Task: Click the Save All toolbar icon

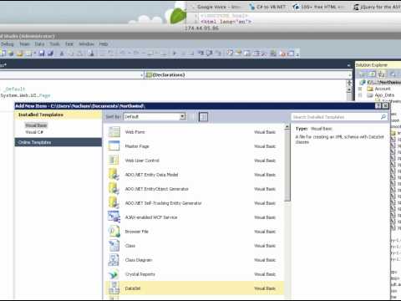Action: coord(50,53)
